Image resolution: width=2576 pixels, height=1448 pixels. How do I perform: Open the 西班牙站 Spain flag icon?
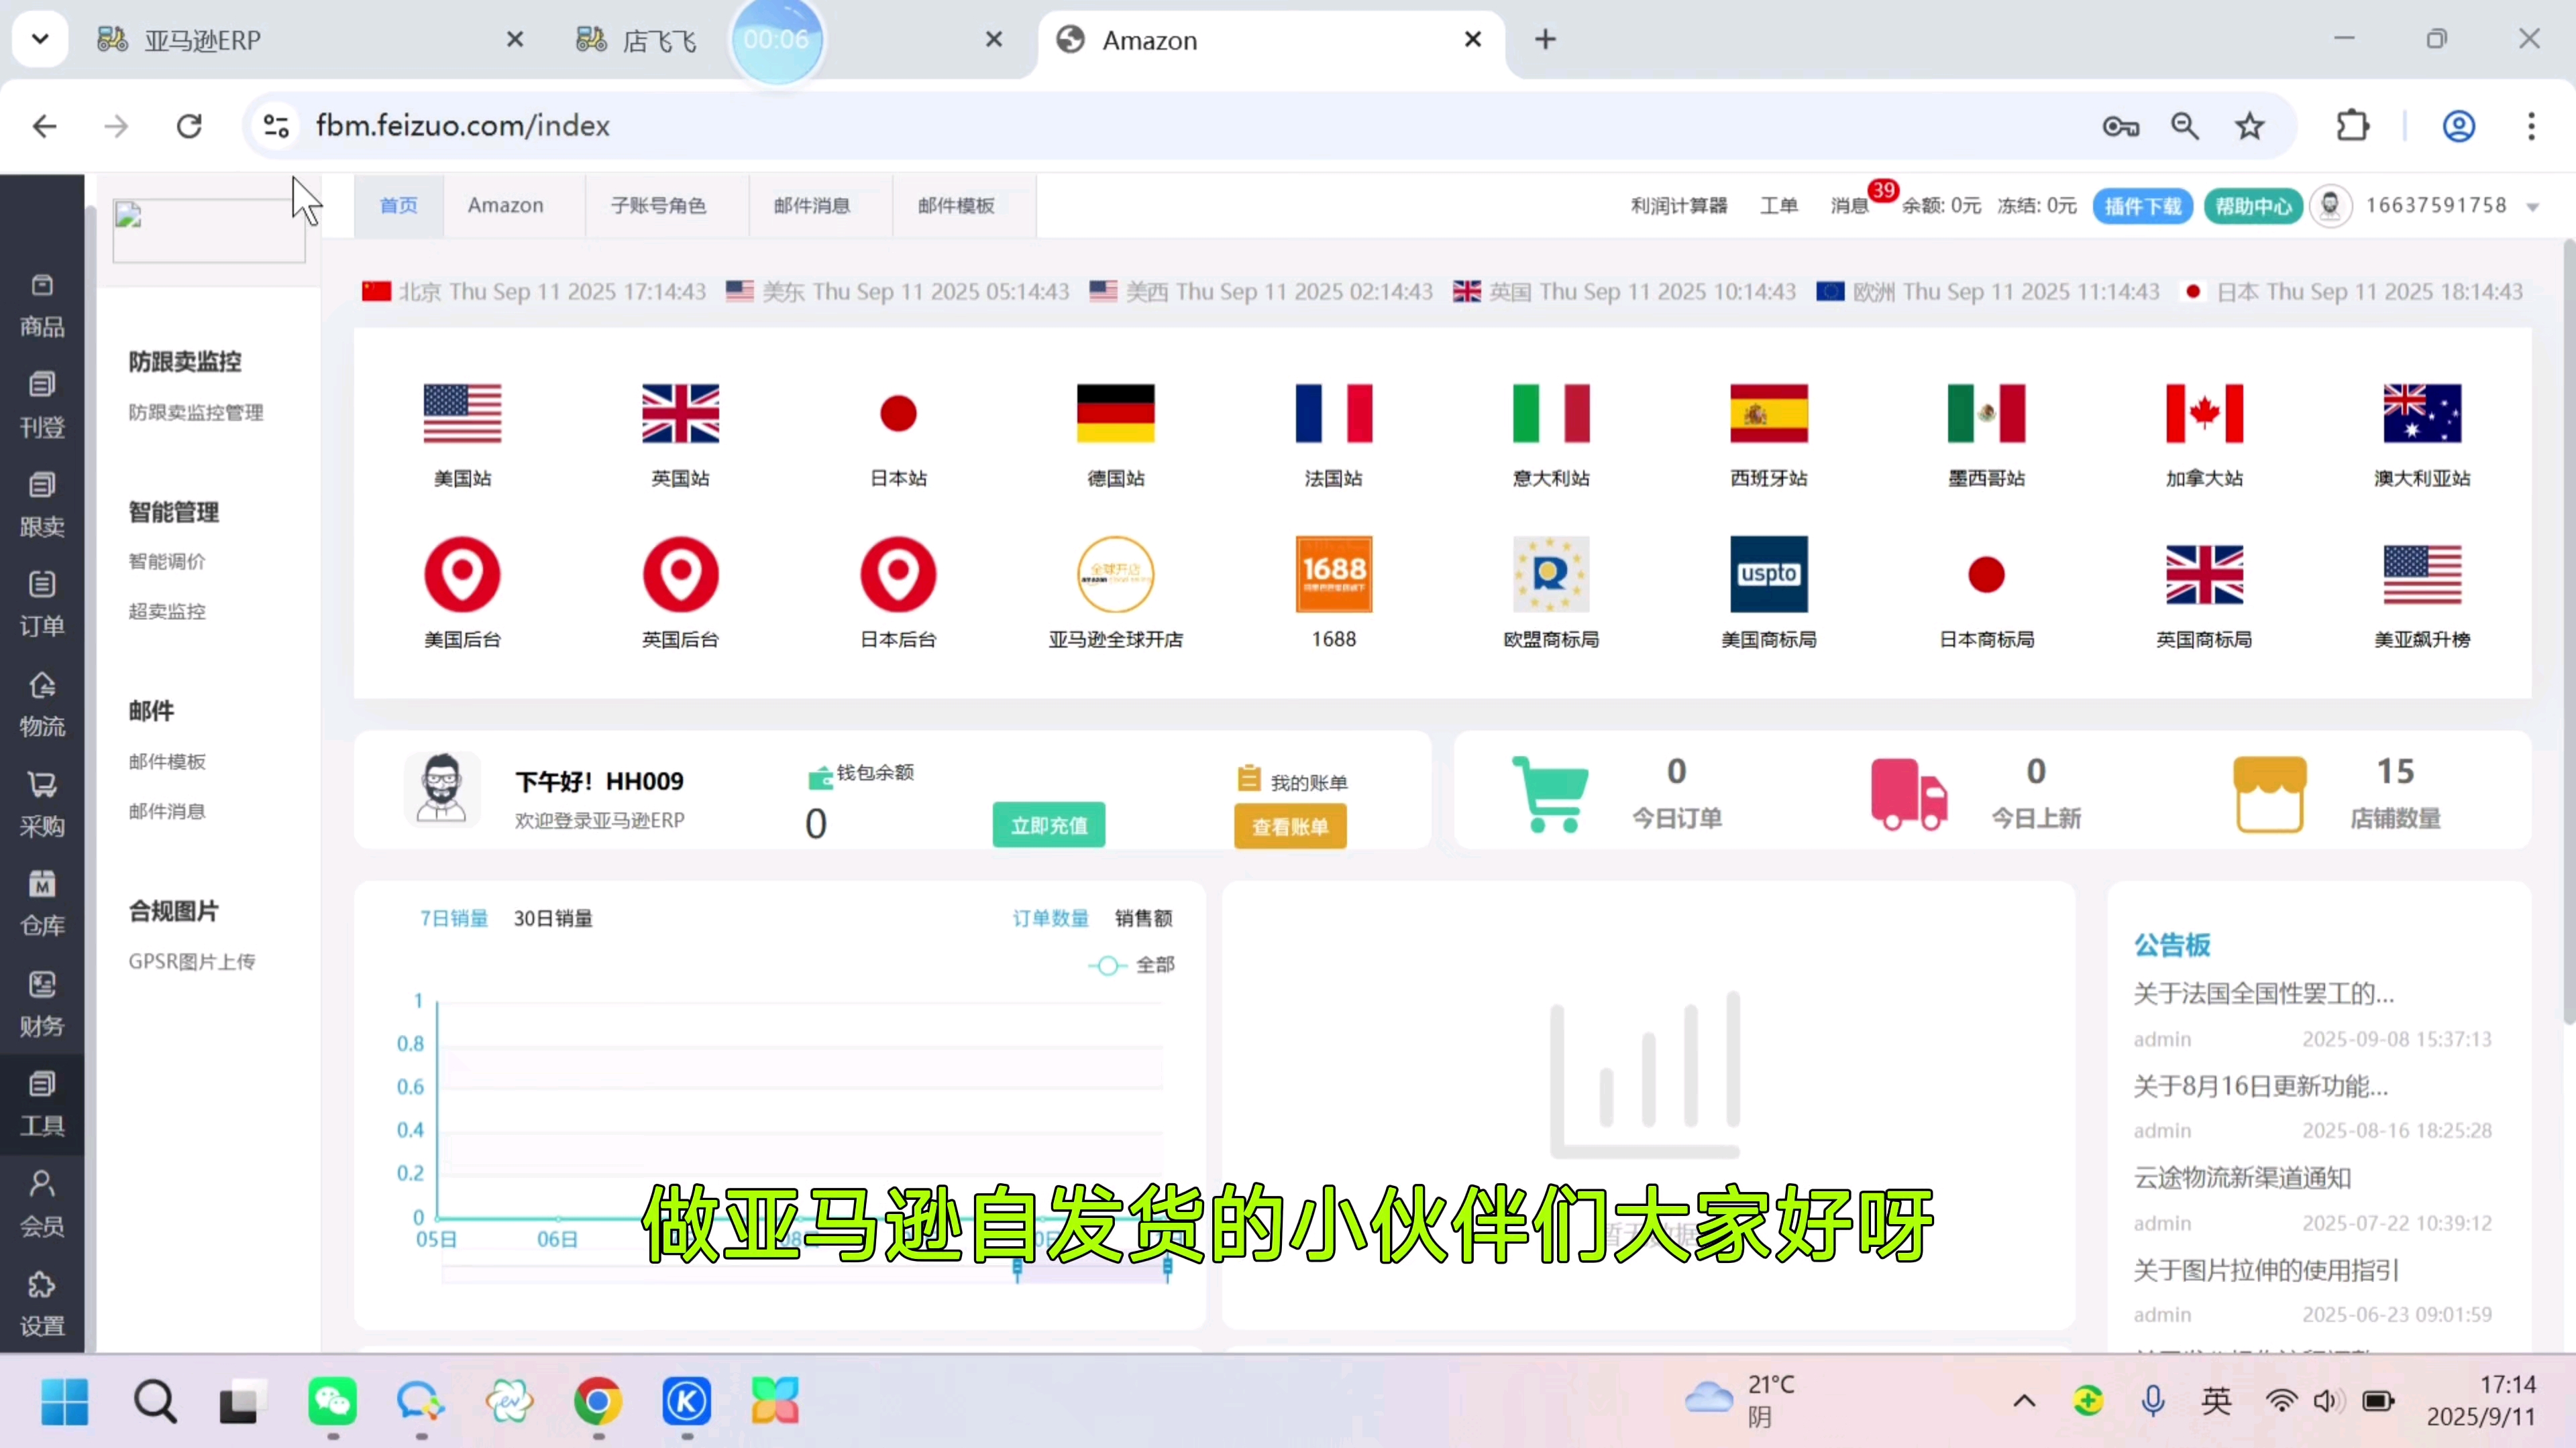click(1769, 413)
